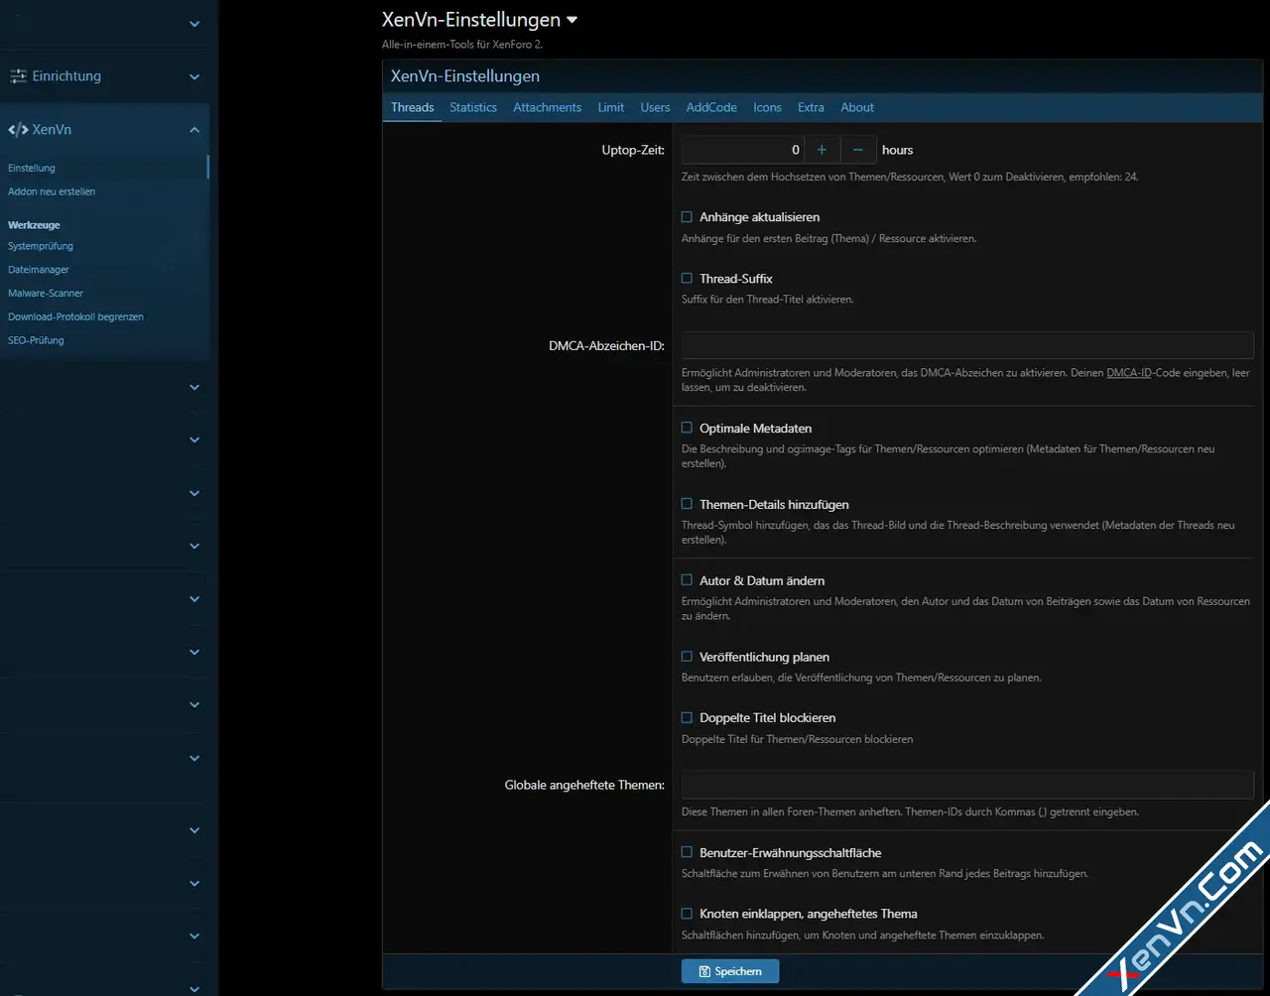Open the Attachments tab
Viewport: 1270px width, 996px height.
click(x=547, y=107)
